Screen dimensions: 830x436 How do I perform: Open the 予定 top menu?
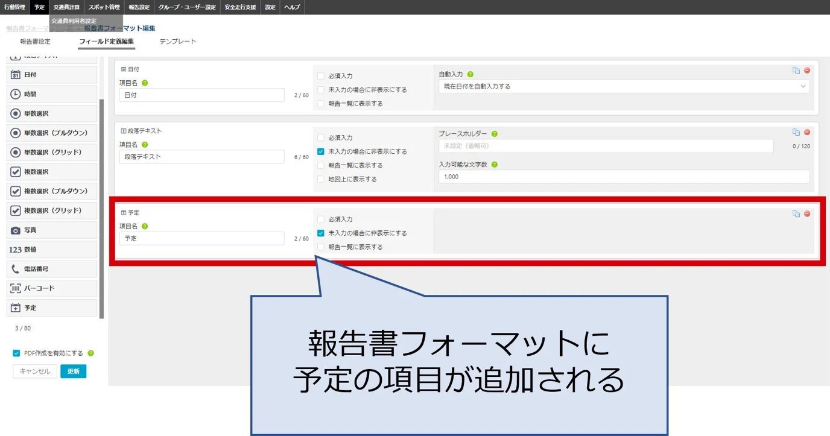point(39,7)
